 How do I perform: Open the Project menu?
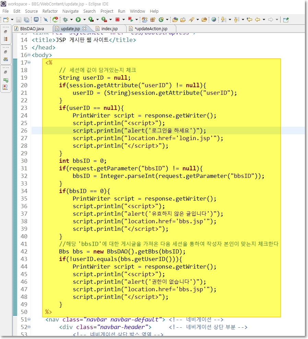pyautogui.click(x=107, y=11)
